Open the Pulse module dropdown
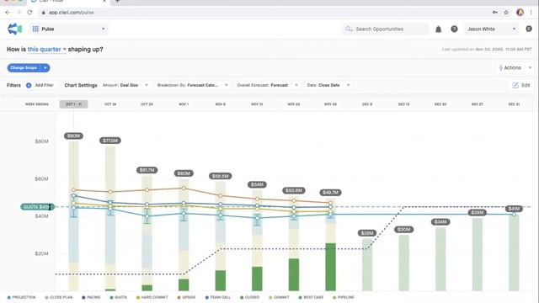The image size is (539, 303). click(69, 29)
